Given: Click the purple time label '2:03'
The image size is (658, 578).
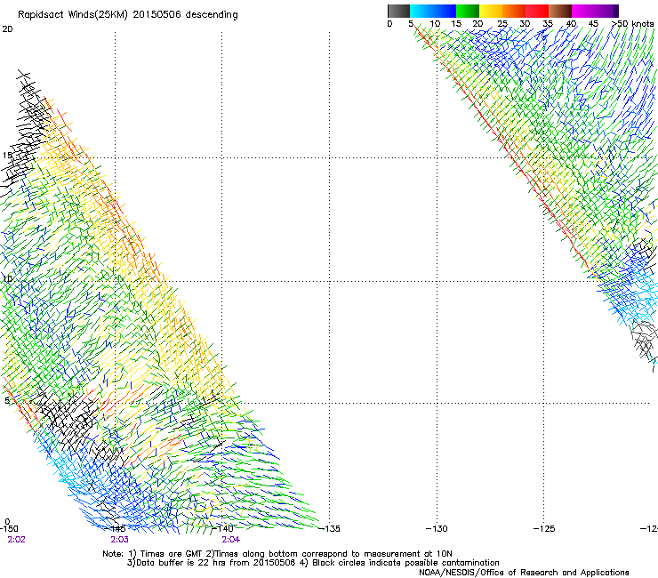Looking at the screenshot, I should click(120, 540).
